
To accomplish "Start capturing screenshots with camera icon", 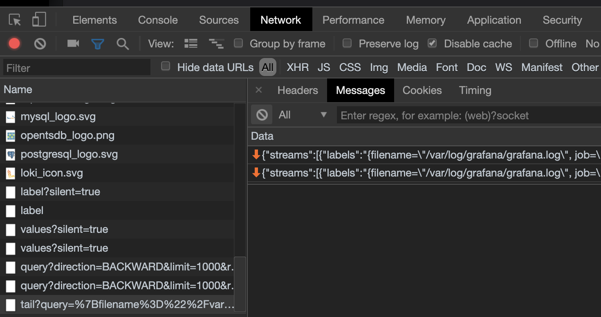I will [x=73, y=44].
